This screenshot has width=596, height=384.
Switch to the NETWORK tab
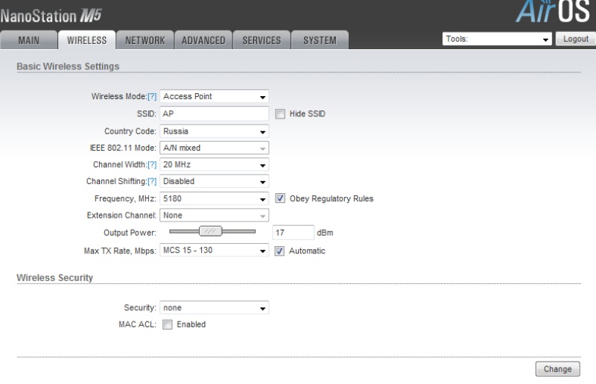[x=145, y=40]
